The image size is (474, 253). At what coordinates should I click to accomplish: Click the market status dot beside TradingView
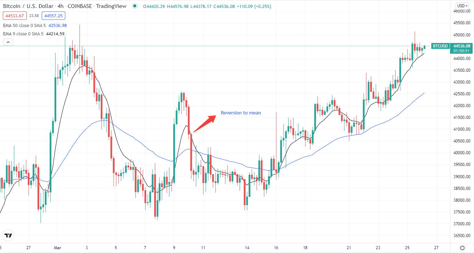(x=135, y=6)
